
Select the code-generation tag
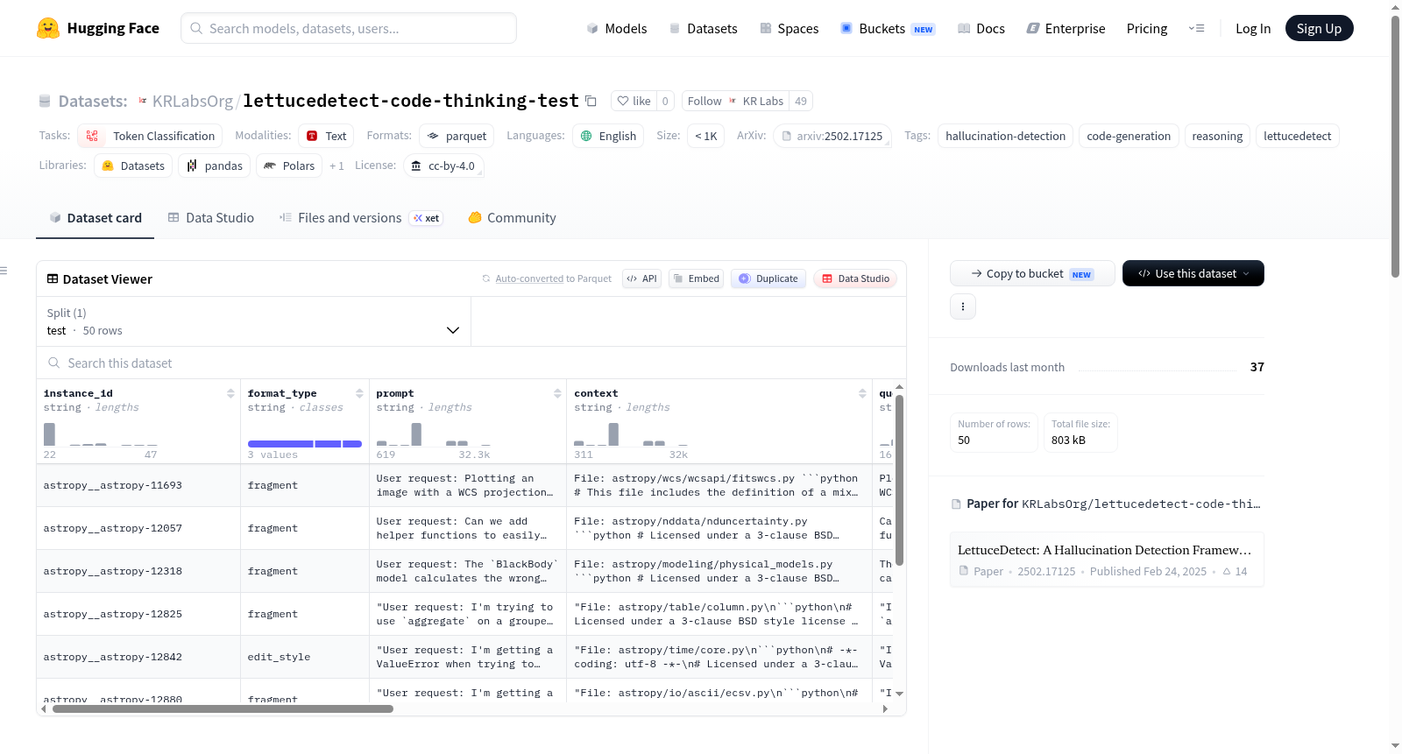tap(1129, 136)
